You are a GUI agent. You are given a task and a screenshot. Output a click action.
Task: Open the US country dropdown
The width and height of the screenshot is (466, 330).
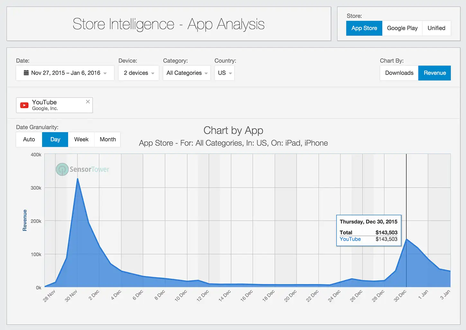click(224, 73)
